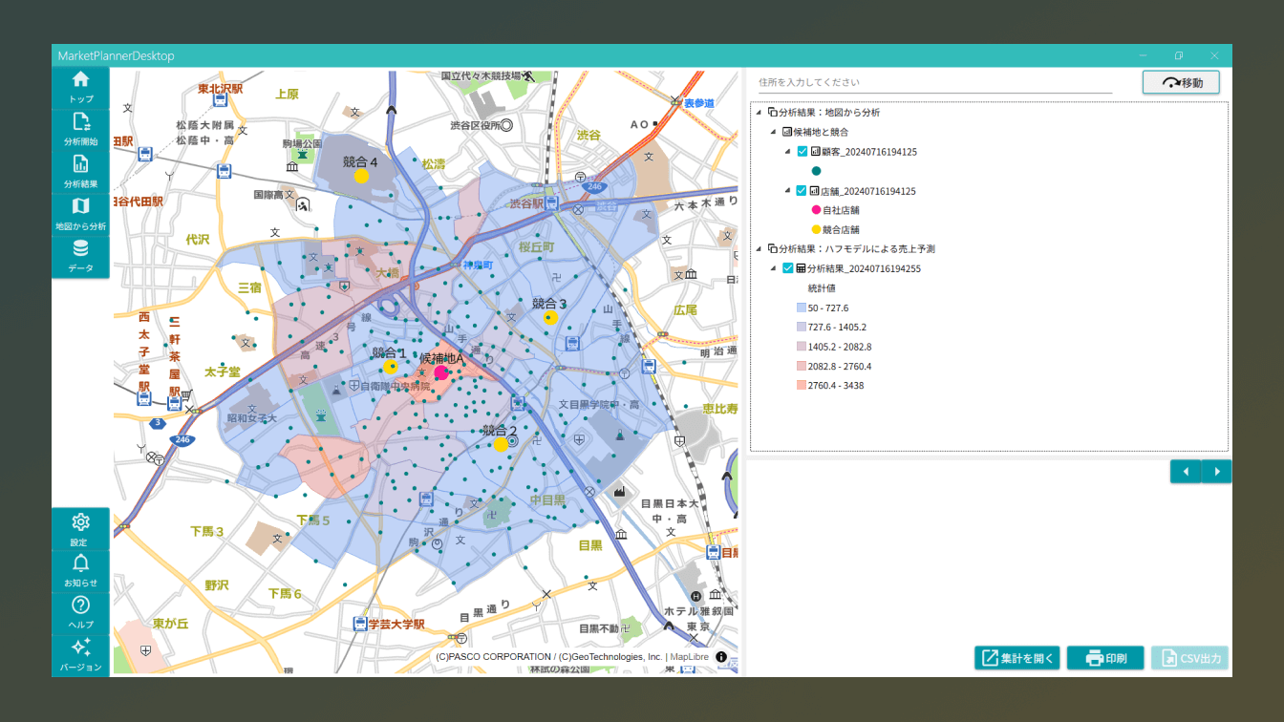Open the 分析結果 analysis results page

click(81, 172)
